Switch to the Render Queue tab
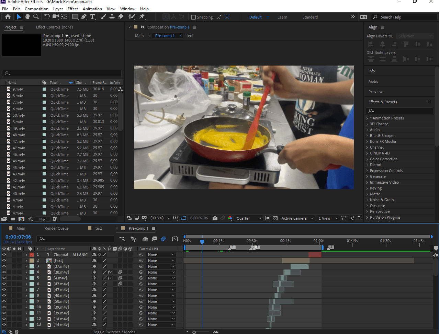The height and width of the screenshot is (334, 440). coord(57,228)
